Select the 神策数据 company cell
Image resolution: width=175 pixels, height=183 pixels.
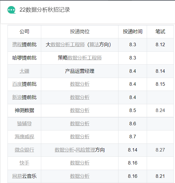coord(25,110)
